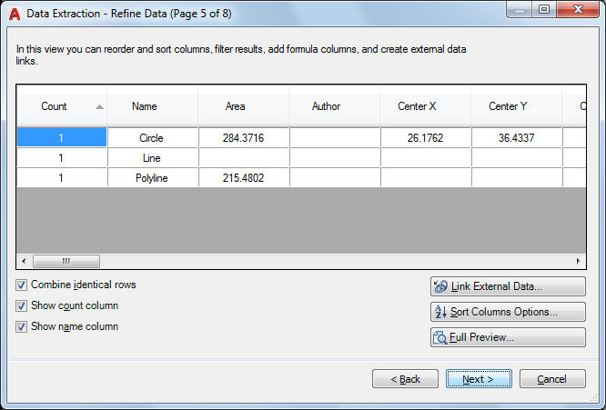Uncheck Show count column
This screenshot has width=606, height=410.
coord(22,305)
